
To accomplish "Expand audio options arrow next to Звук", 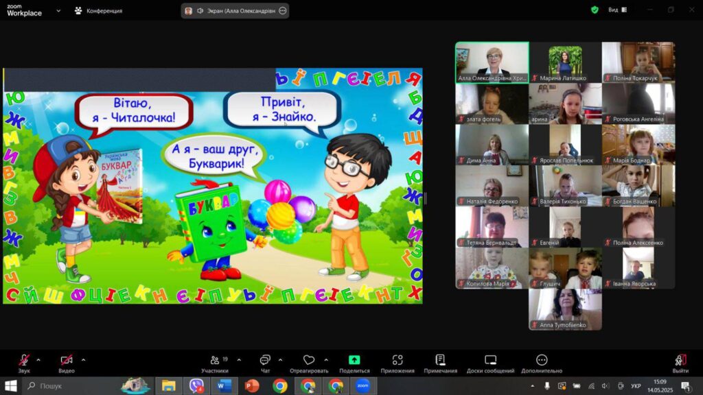I will coord(38,359).
